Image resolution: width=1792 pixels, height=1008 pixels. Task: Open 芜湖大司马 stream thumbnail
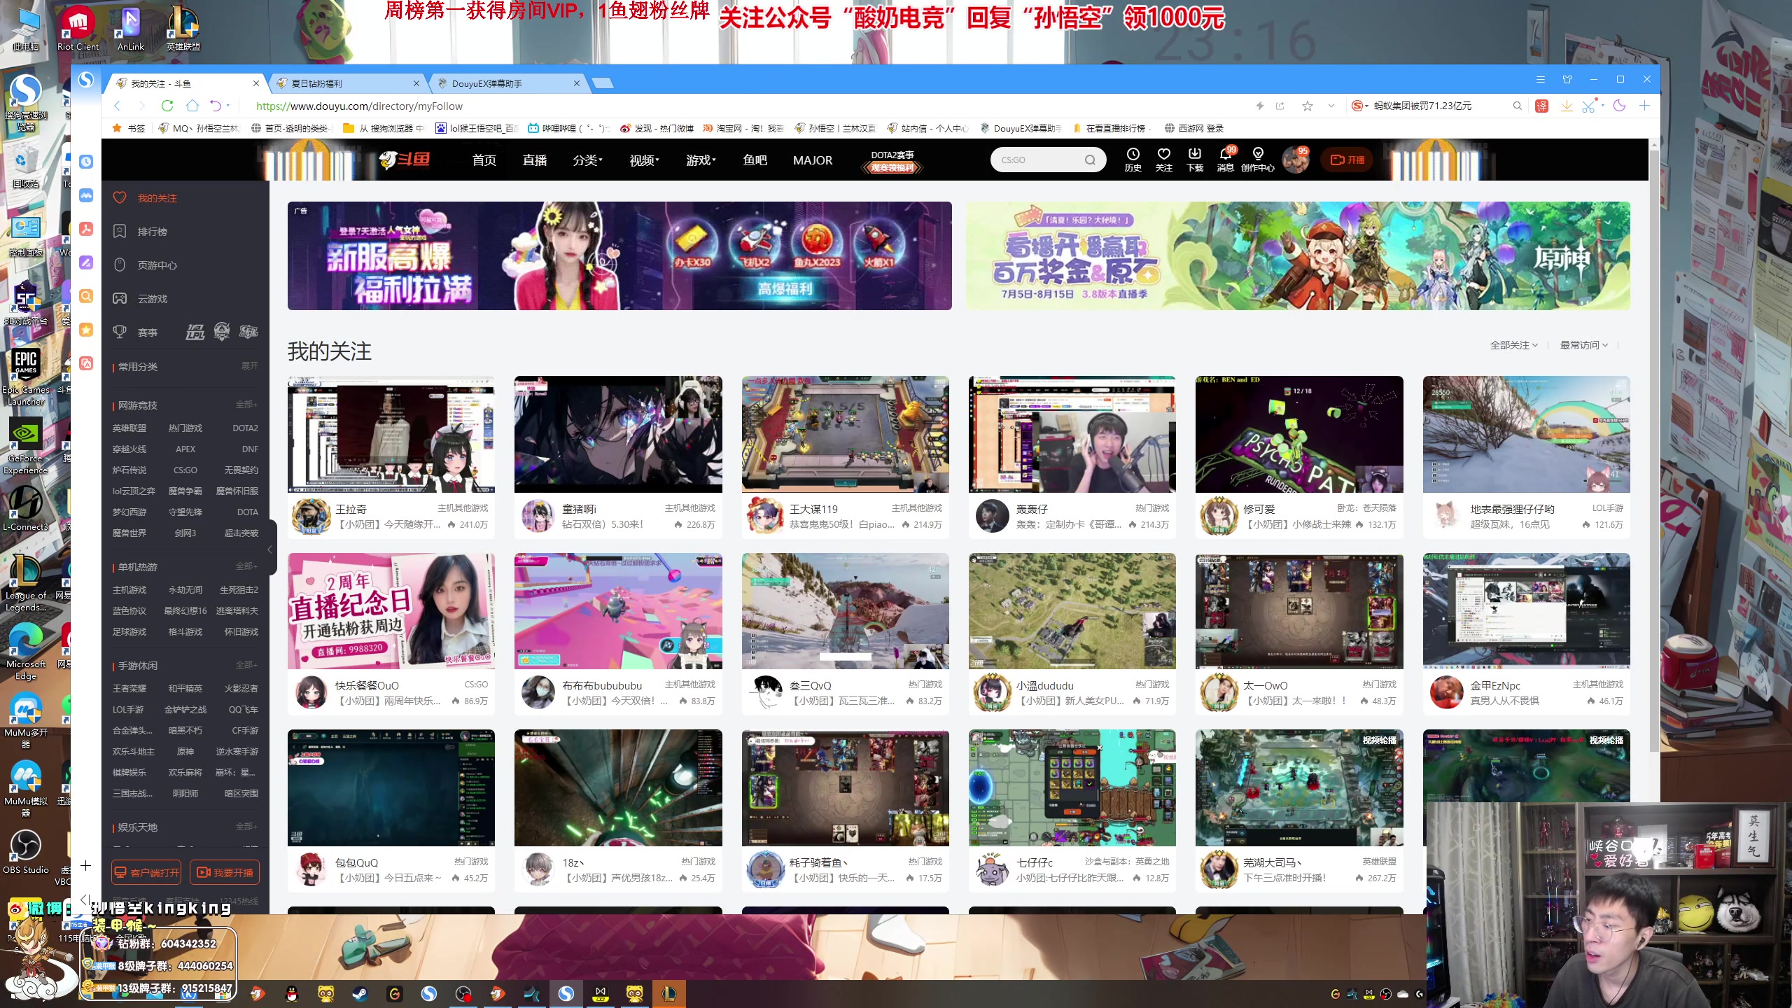click(x=1299, y=787)
